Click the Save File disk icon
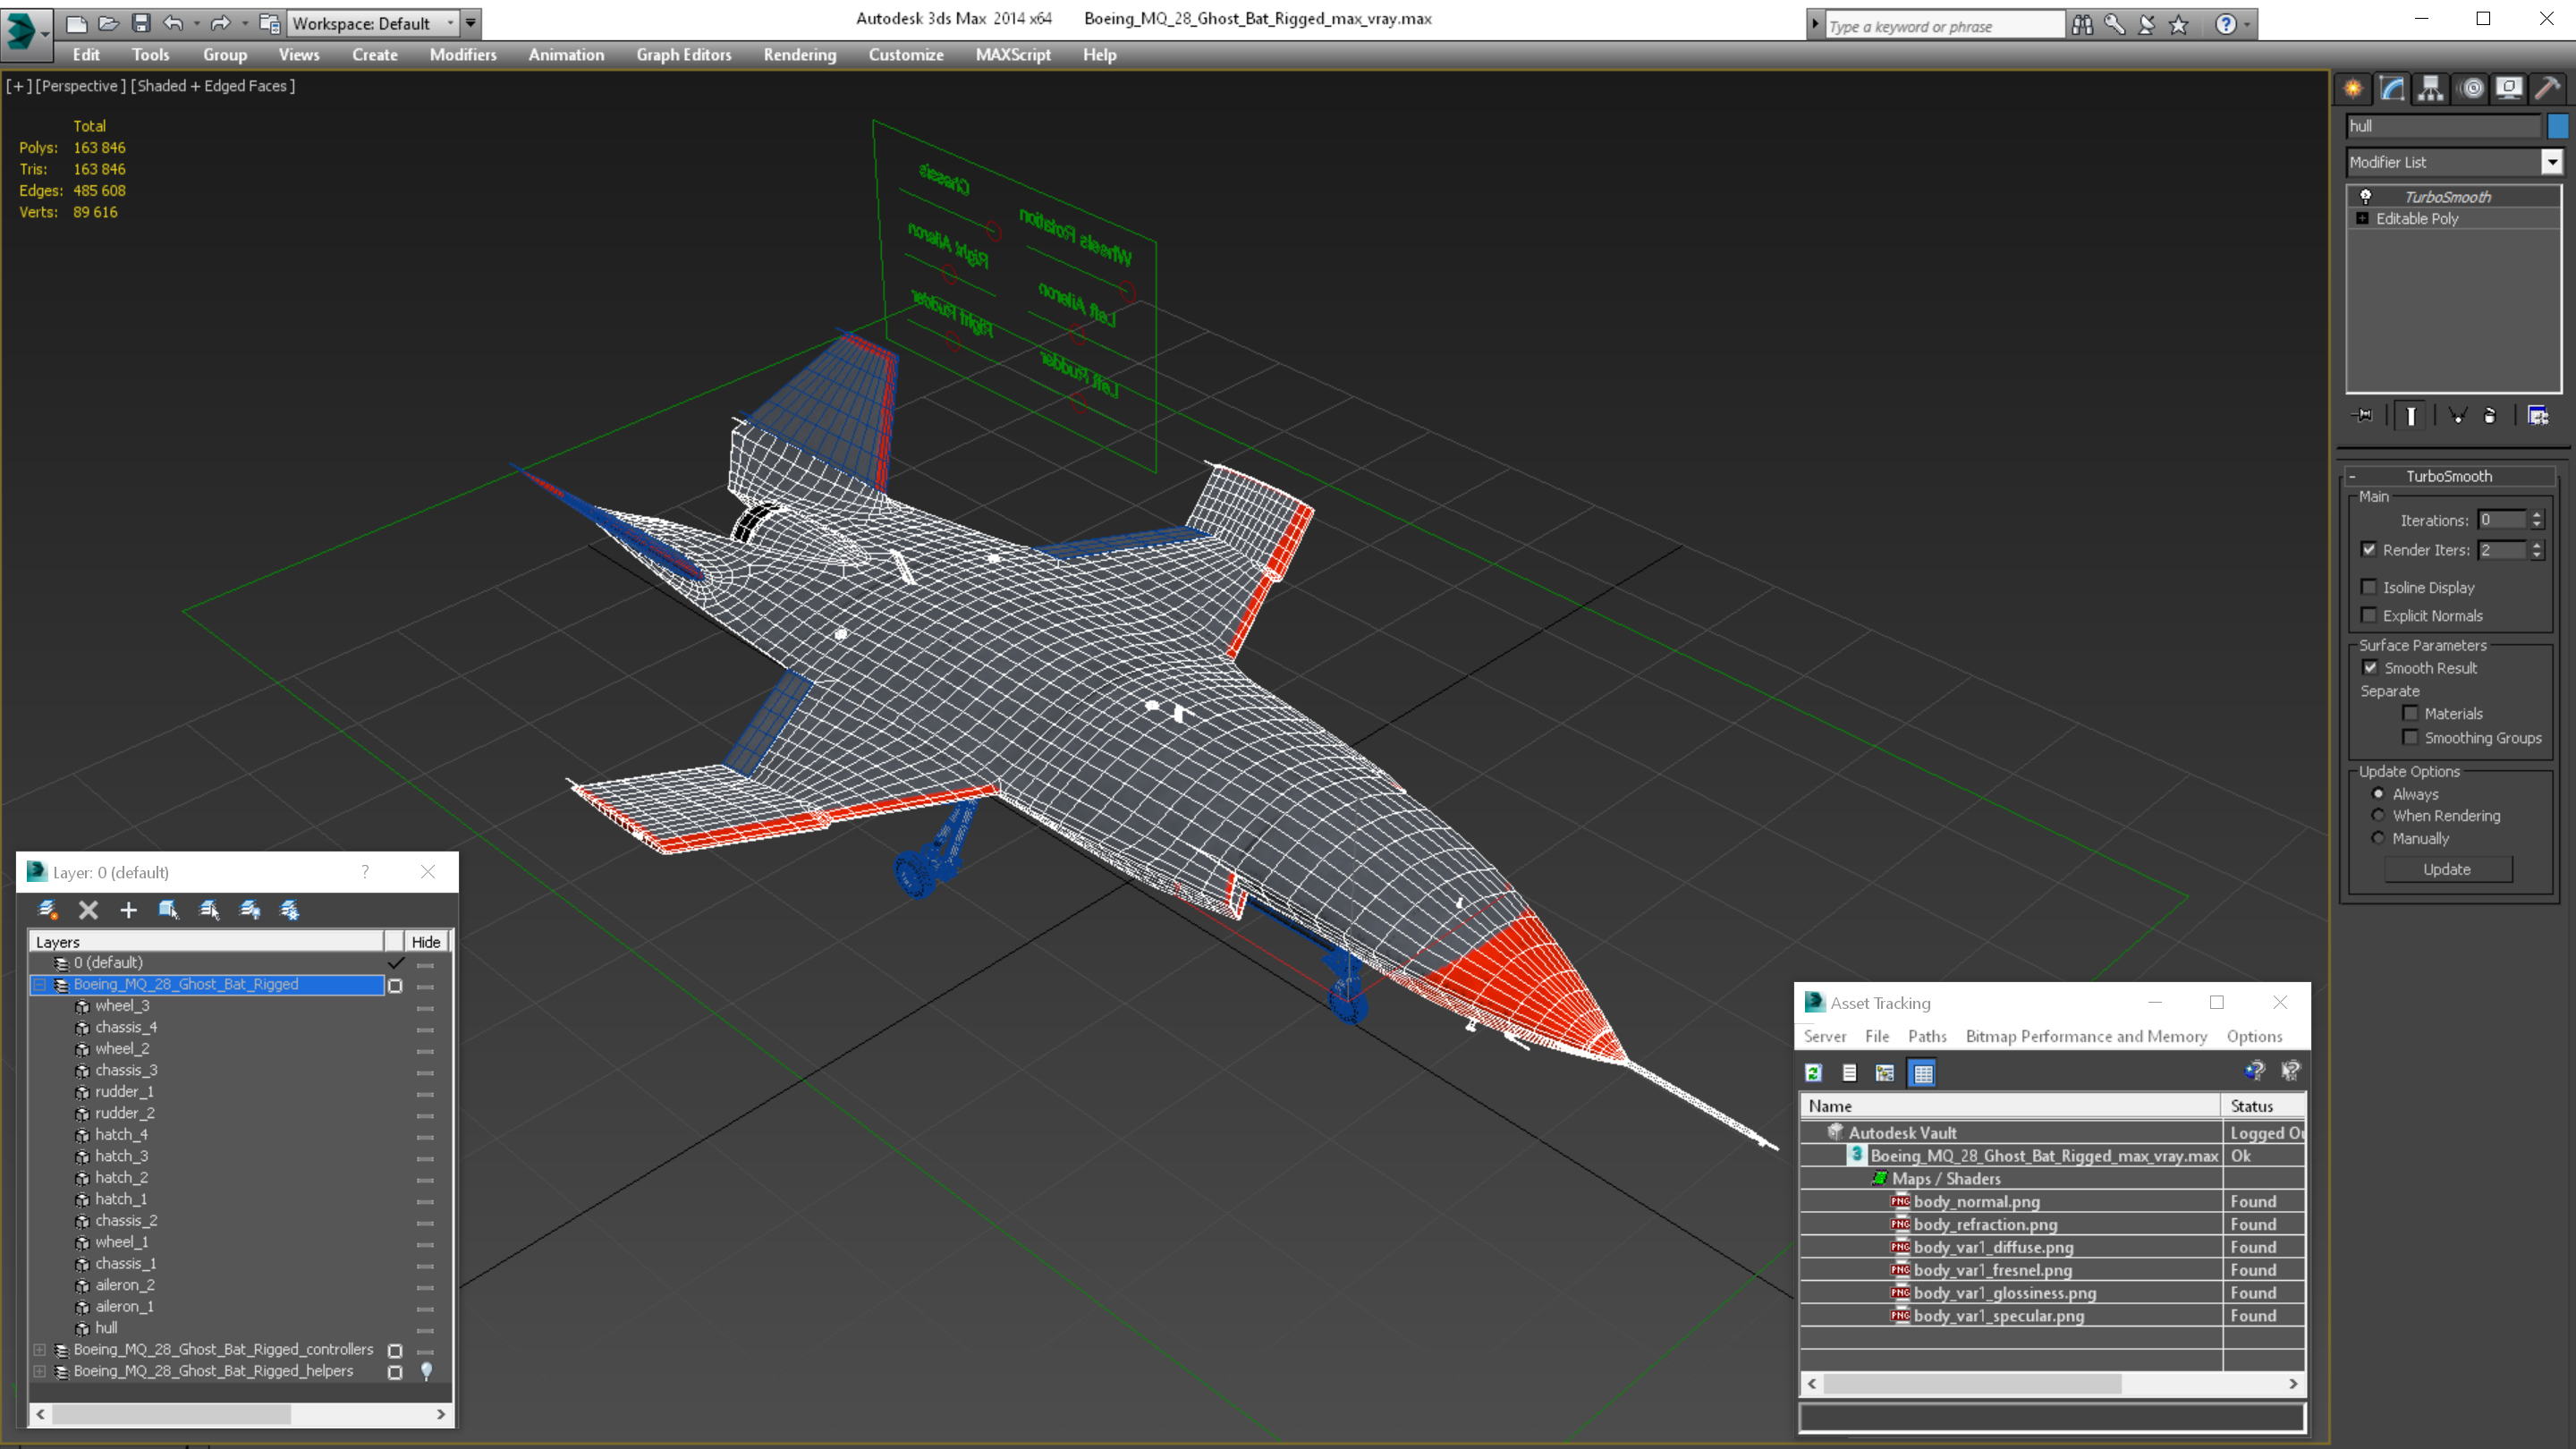The image size is (2576, 1449). click(141, 22)
